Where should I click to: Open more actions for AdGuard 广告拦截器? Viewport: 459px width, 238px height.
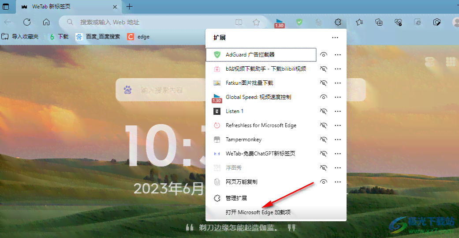pyautogui.click(x=338, y=54)
